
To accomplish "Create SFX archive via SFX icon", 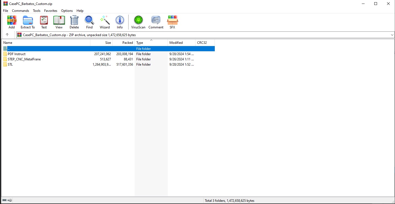I will pyautogui.click(x=172, y=22).
